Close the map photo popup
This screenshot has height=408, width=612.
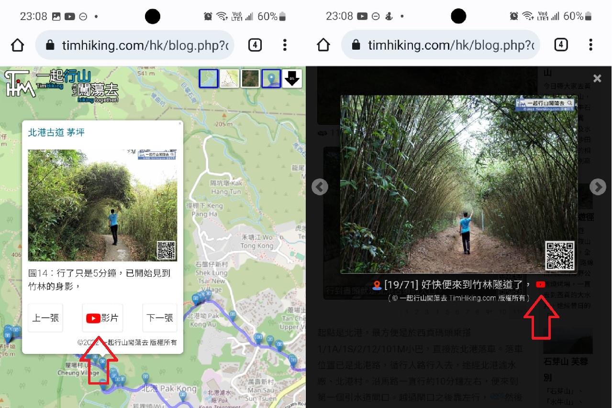click(x=180, y=123)
